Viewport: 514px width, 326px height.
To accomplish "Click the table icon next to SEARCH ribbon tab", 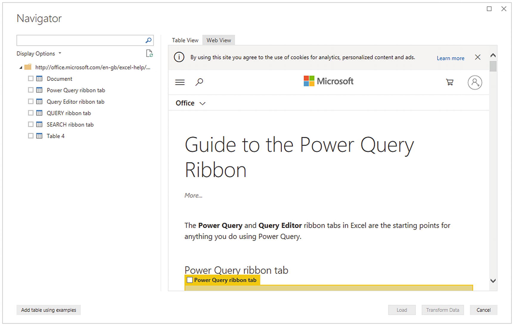I will point(39,124).
